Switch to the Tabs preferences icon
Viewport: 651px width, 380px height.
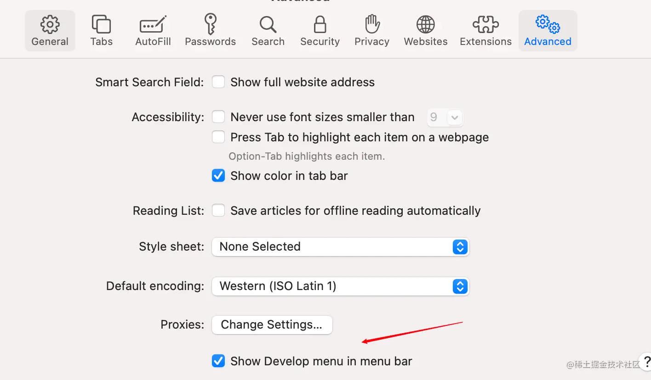[x=101, y=25]
